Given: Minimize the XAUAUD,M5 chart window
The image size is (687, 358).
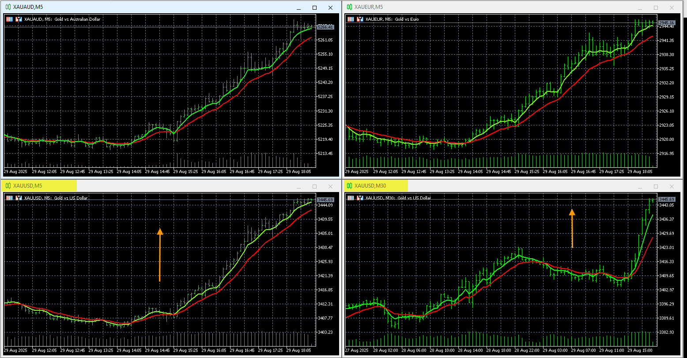Looking at the screenshot, I should point(299,8).
